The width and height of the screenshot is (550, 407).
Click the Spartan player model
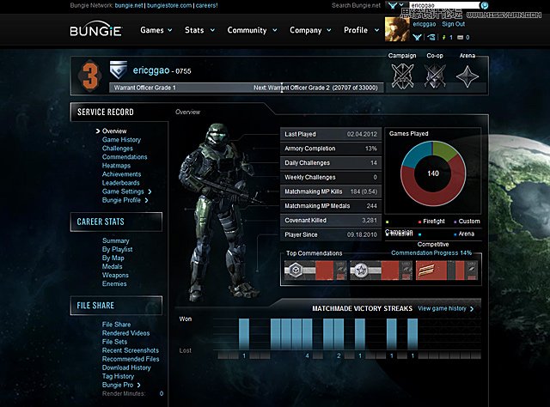coord(219,212)
